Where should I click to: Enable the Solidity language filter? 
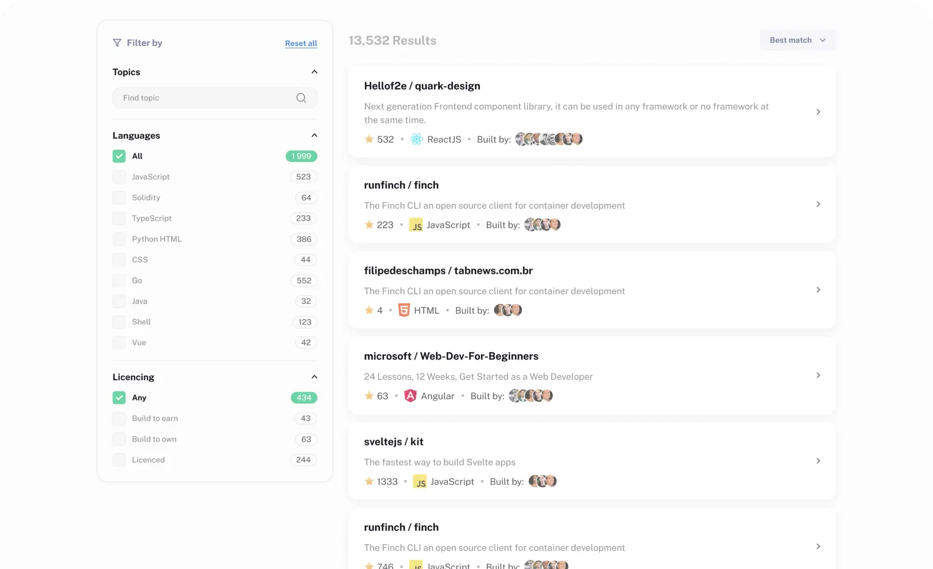point(119,198)
